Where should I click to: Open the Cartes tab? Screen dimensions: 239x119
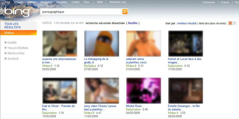tap(76, 2)
